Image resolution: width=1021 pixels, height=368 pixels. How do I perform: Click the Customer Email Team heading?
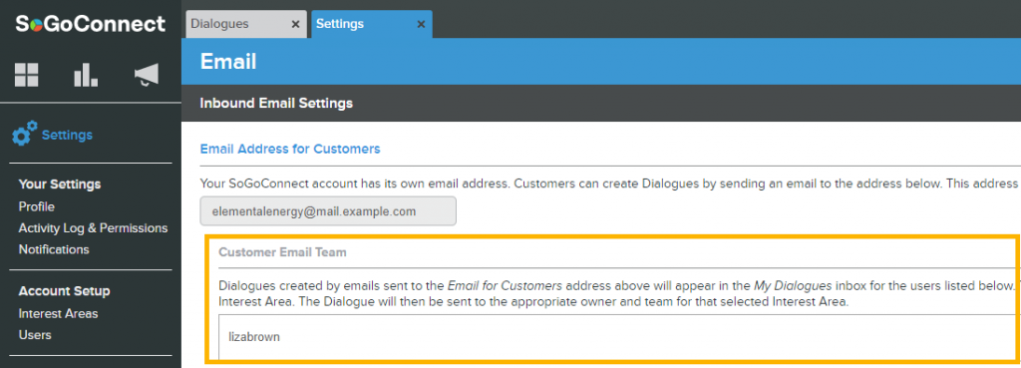282,252
